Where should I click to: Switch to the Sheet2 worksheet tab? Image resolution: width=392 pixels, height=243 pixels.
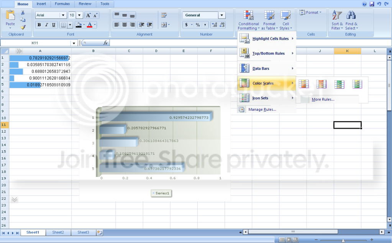[58, 232]
